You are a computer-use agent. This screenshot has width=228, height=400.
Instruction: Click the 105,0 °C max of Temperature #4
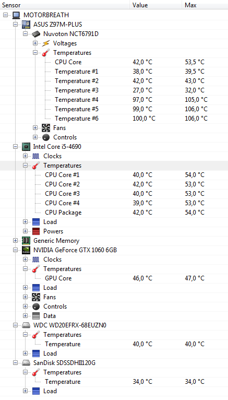pos(196,100)
